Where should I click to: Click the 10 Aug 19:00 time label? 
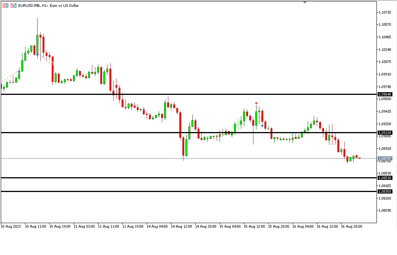tap(60, 227)
